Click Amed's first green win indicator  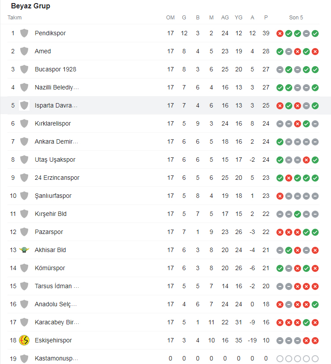[280, 52]
